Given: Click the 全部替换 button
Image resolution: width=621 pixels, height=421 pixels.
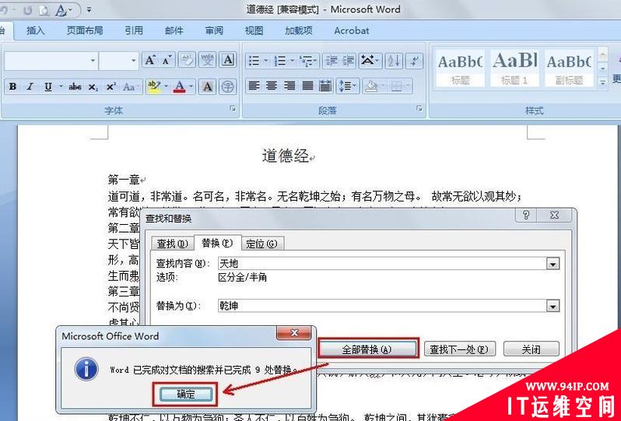Looking at the screenshot, I should tap(367, 349).
